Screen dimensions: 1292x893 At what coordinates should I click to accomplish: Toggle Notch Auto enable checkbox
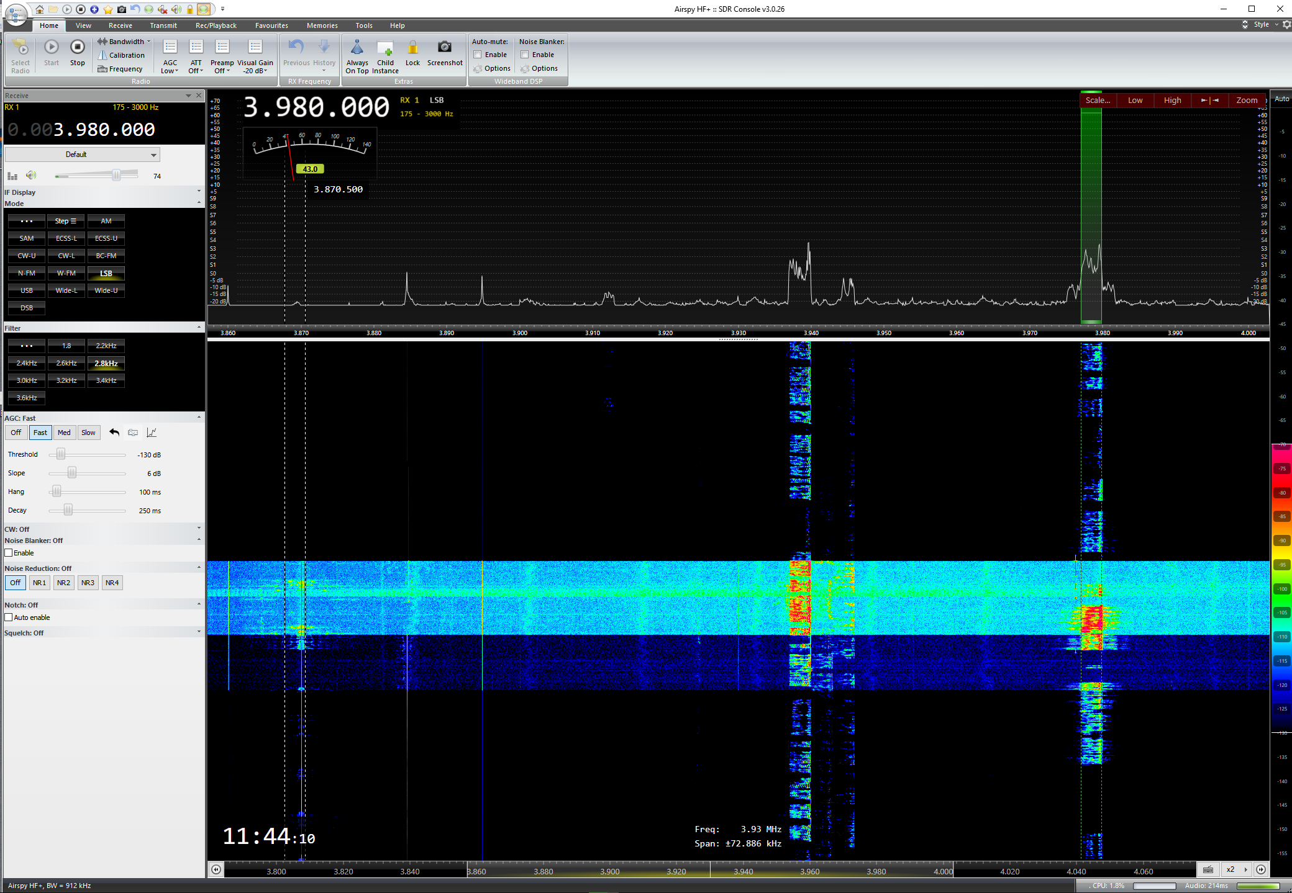coord(9,617)
